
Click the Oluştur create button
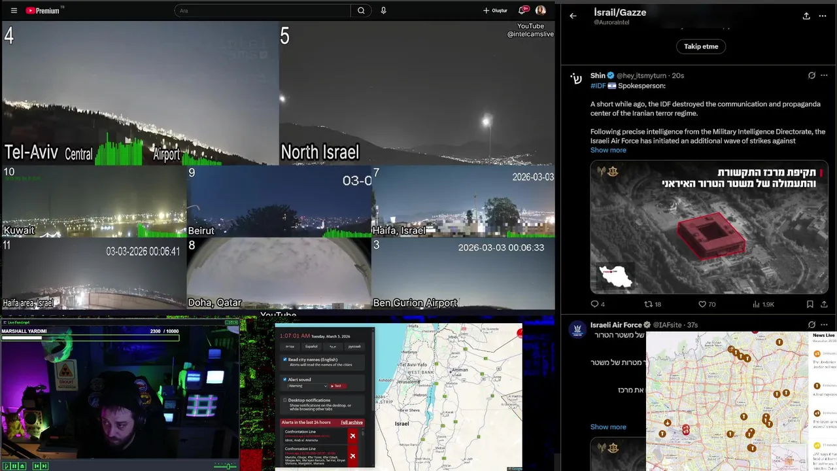click(x=495, y=10)
